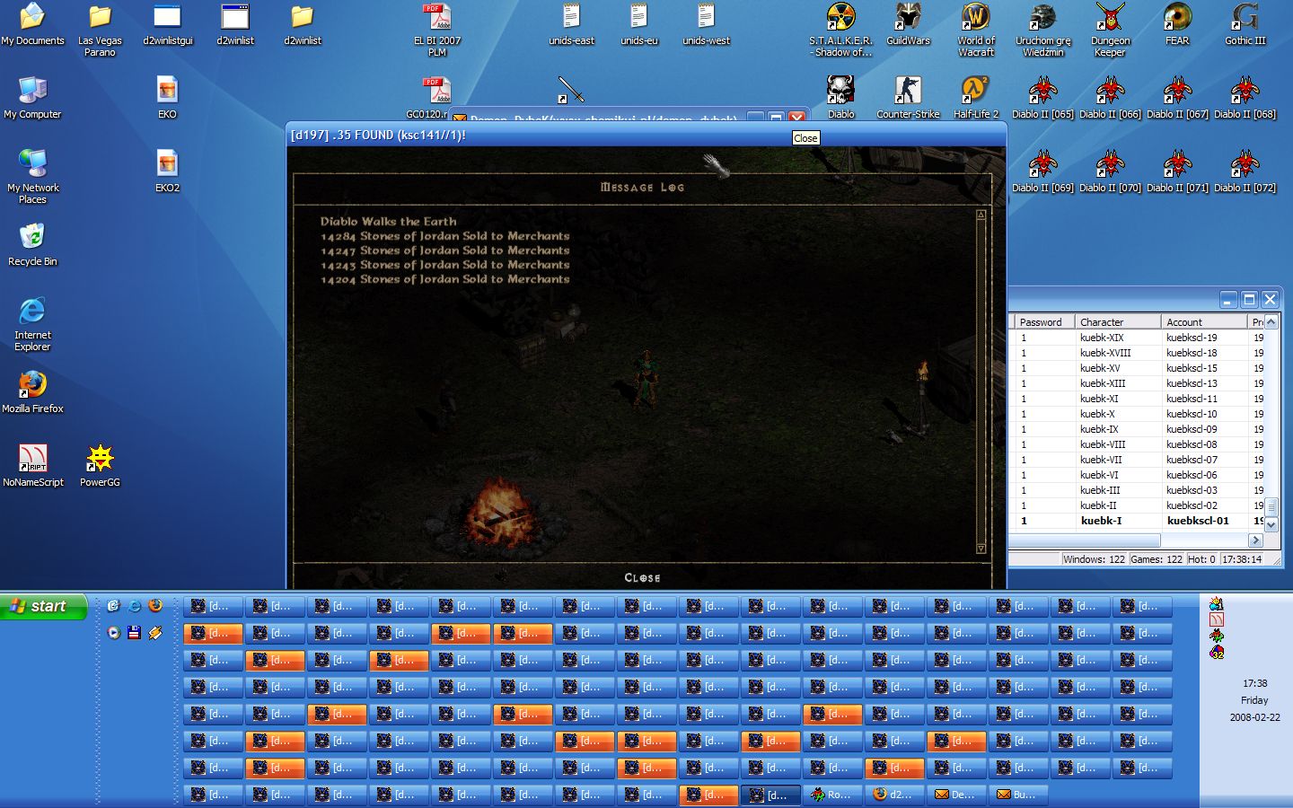Open the Diablo II [069] desktop shortcut
Image resolution: width=1293 pixels, height=808 pixels.
1042,171
